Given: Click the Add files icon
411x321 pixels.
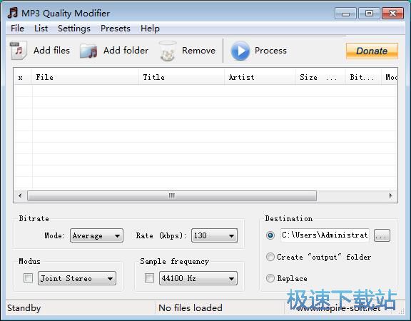Looking at the screenshot, I should tap(19, 51).
